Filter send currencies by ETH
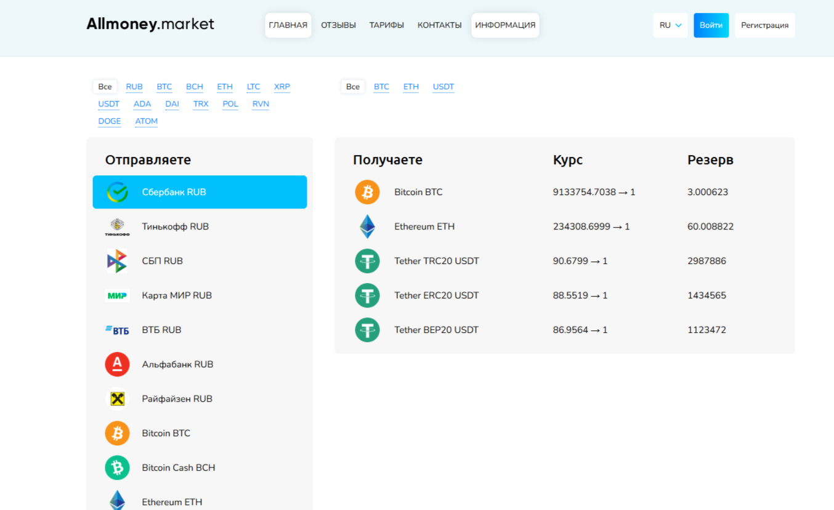Image resolution: width=834 pixels, height=510 pixels. pos(225,87)
